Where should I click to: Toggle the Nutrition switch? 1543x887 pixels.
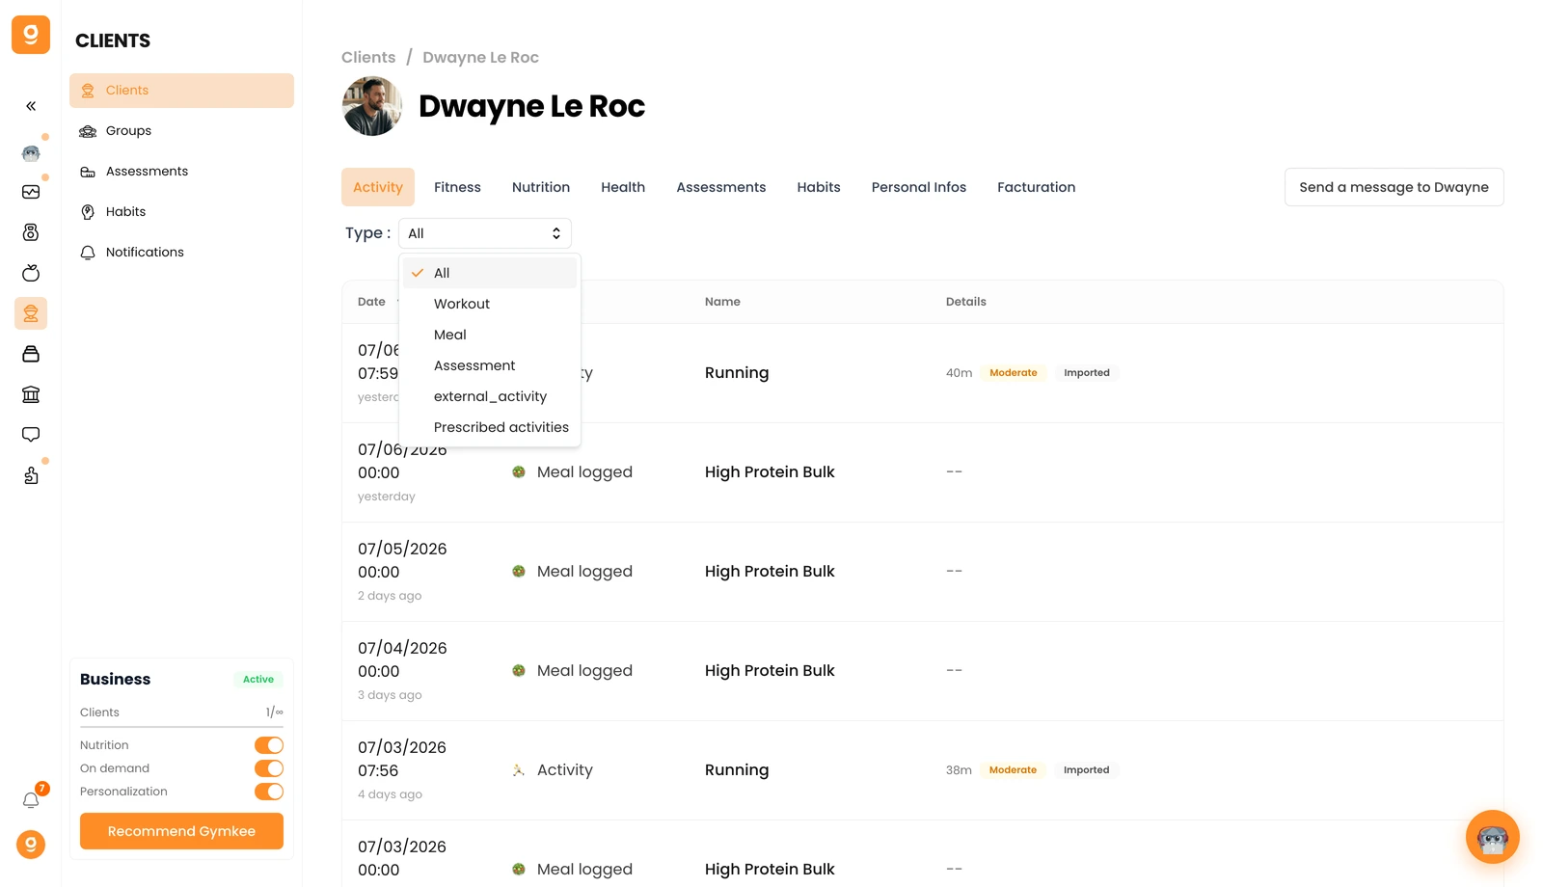click(269, 745)
